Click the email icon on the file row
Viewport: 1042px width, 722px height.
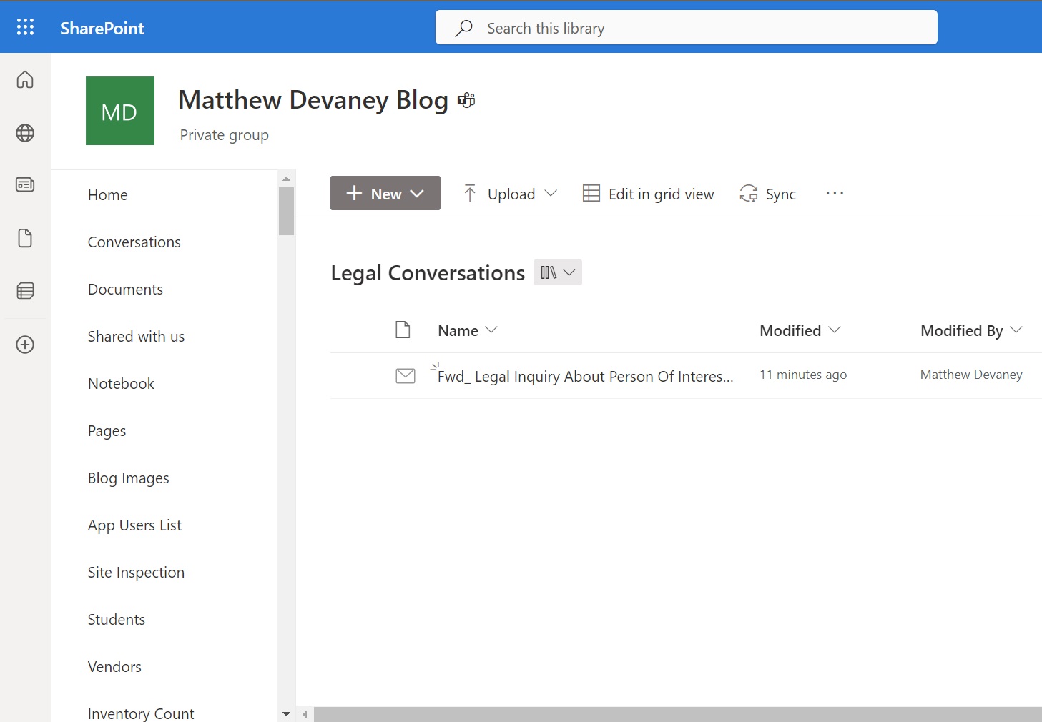[x=406, y=375]
